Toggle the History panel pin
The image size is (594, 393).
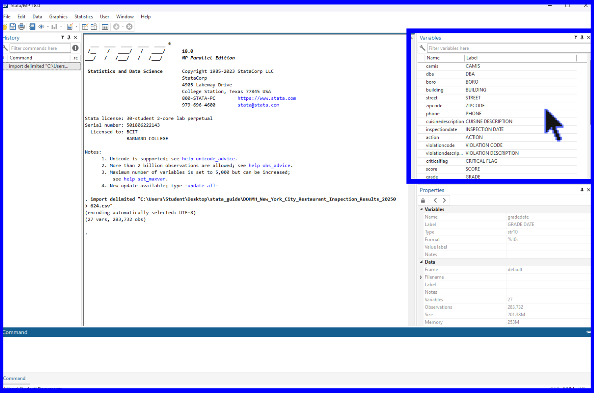point(69,37)
